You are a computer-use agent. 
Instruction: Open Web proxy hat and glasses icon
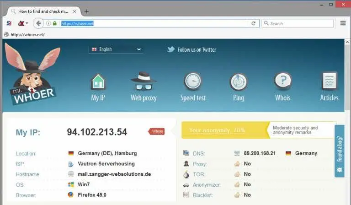[x=144, y=82]
